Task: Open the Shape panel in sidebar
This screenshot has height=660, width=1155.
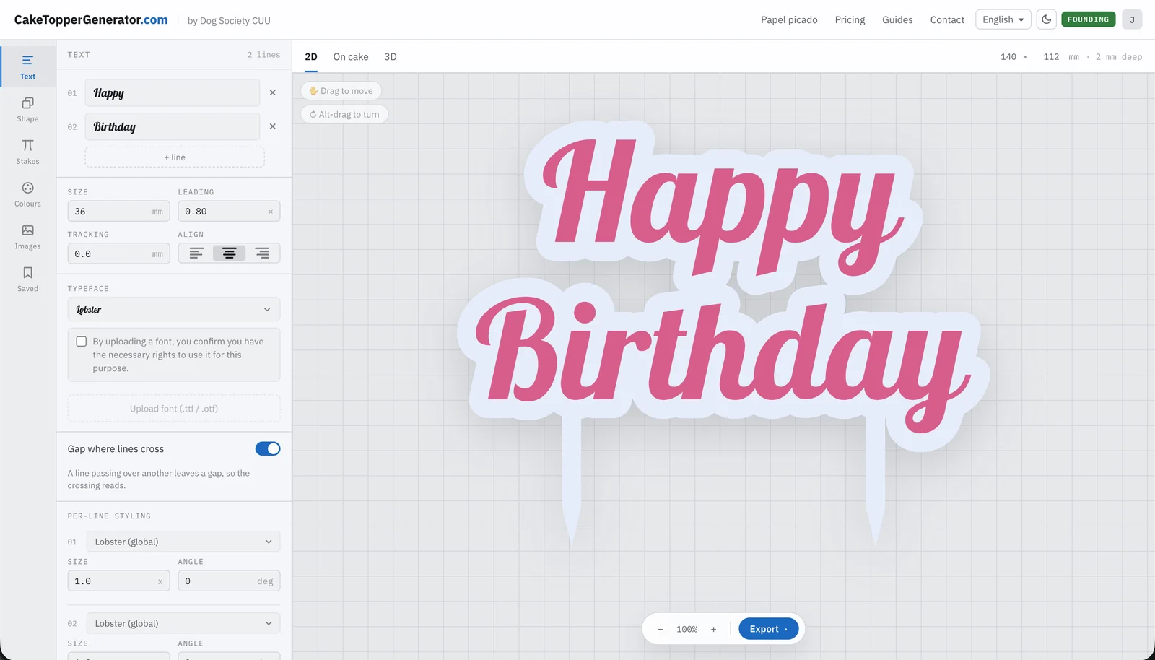Action: [x=27, y=109]
